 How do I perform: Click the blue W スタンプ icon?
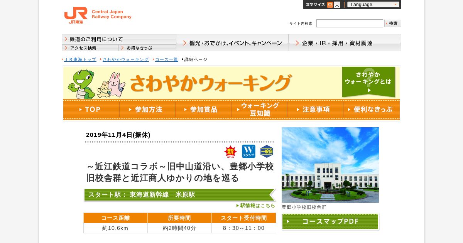tap(248, 151)
